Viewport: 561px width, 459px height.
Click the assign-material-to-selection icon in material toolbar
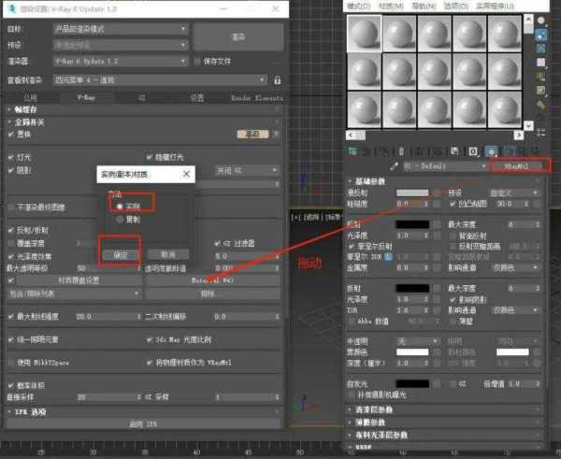coord(383,151)
